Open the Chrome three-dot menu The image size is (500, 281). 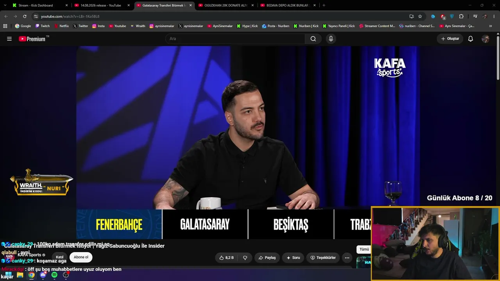494,16
